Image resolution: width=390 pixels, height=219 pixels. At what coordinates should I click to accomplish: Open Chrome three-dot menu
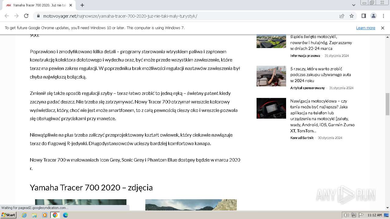click(x=383, y=16)
